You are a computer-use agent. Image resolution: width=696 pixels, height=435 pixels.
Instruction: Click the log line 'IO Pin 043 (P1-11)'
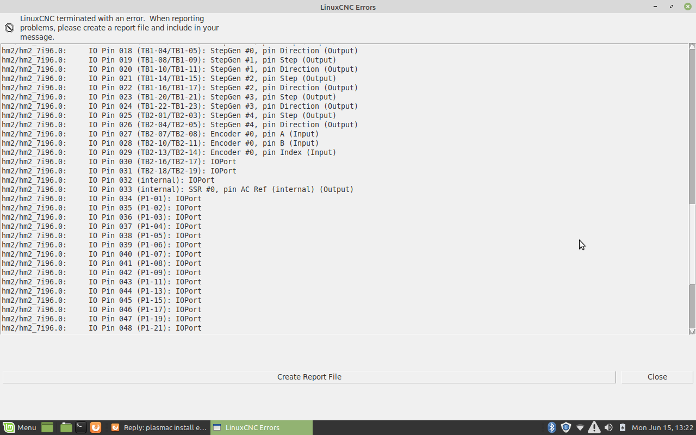[102, 282]
